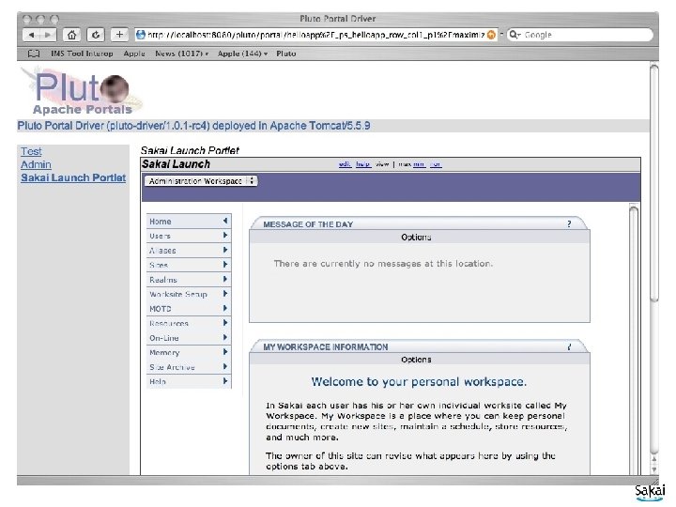Screen dimensions: 676x507
Task: Click the 'Welcome to your personal workspace.' heading
Action: (x=419, y=381)
